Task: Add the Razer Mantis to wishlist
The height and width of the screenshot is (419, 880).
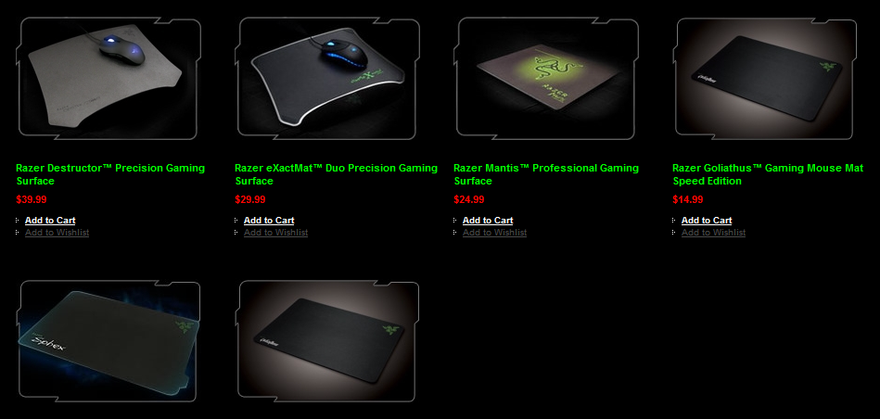Action: click(x=494, y=233)
